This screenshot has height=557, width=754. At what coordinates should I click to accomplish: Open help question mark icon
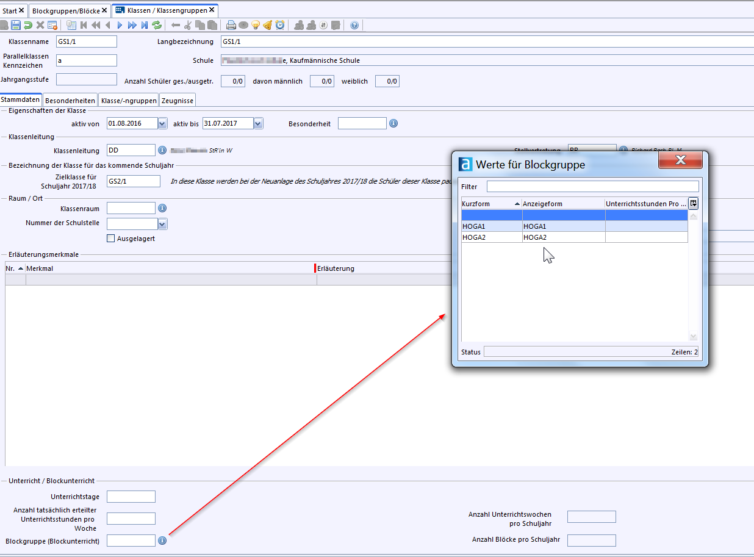[x=354, y=25]
